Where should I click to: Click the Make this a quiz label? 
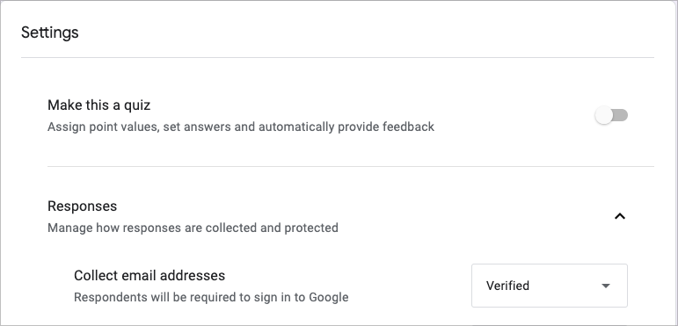point(99,105)
